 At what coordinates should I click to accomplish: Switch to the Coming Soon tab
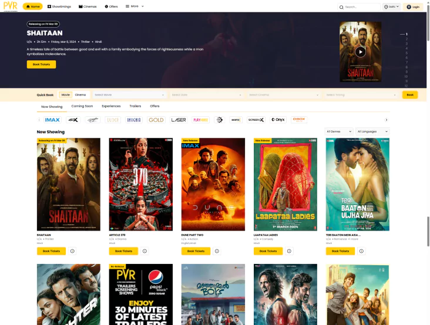click(x=82, y=106)
